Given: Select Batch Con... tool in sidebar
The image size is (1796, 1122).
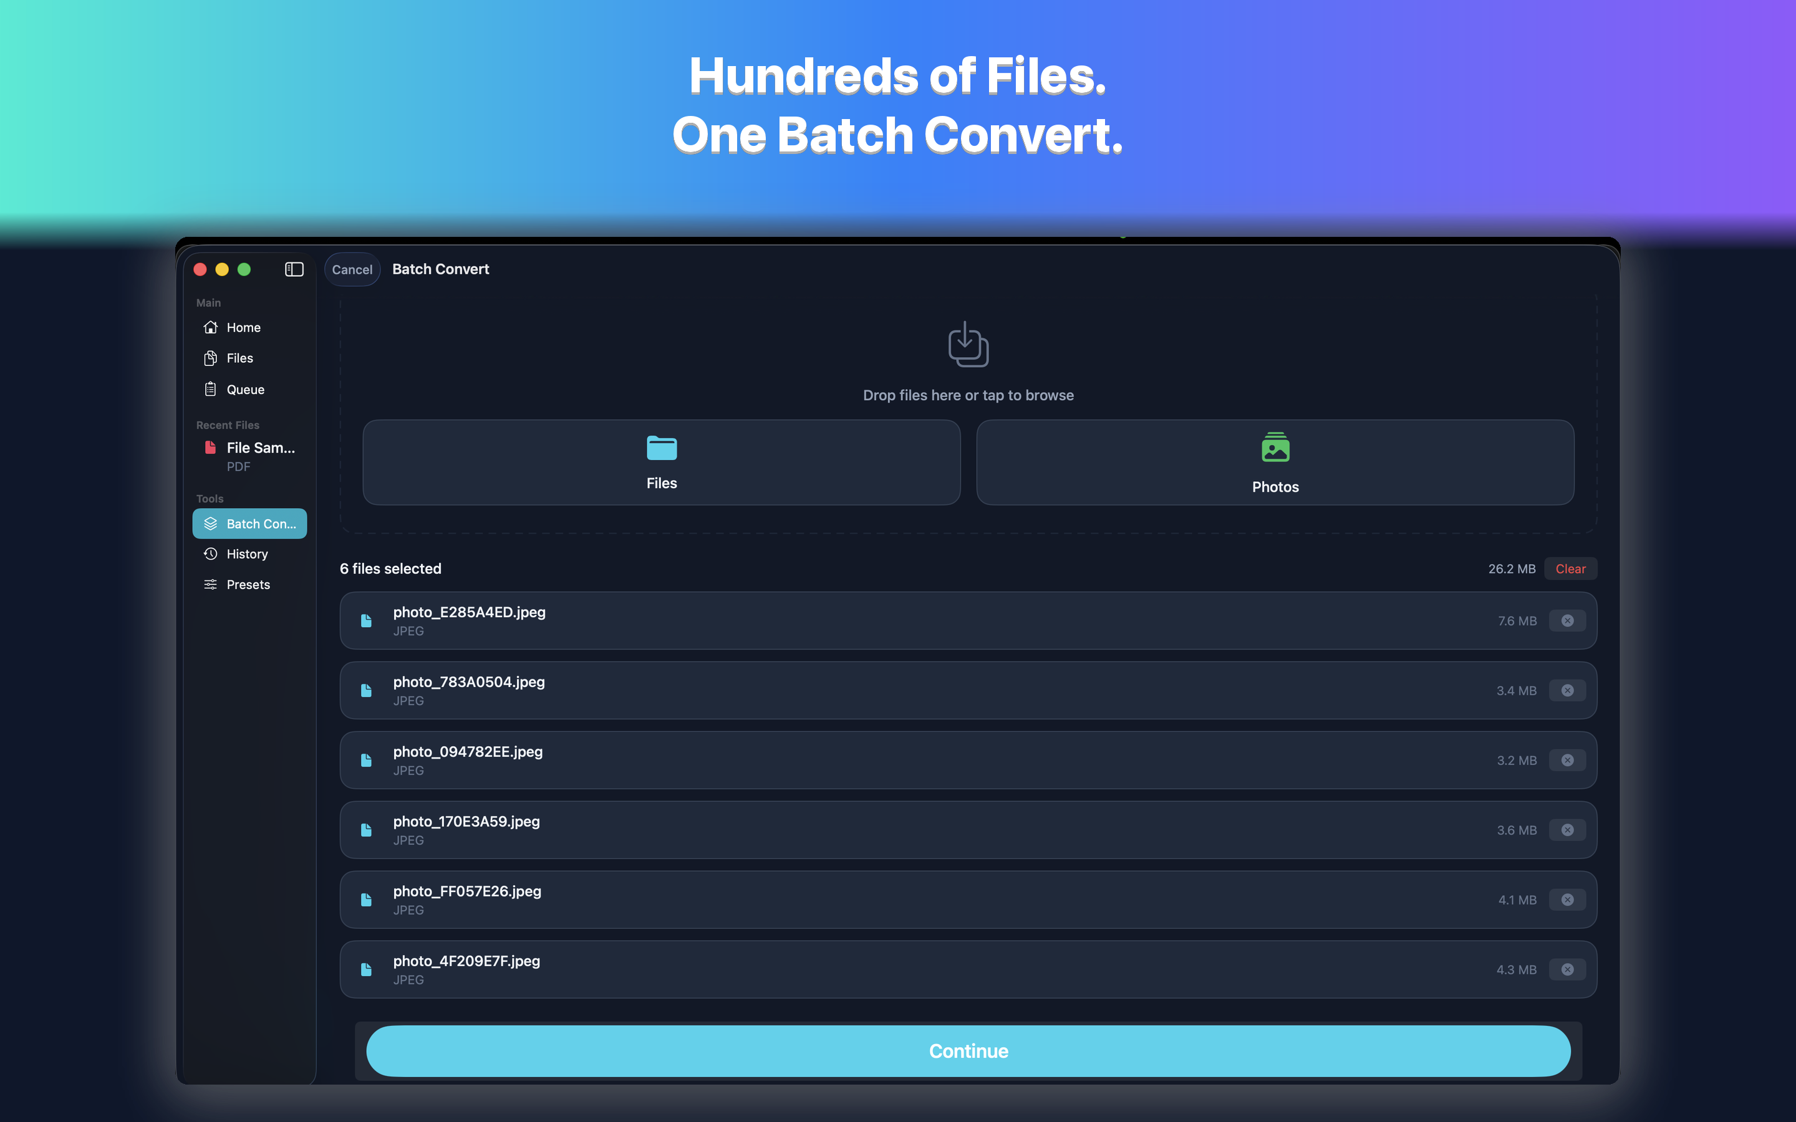Looking at the screenshot, I should click(249, 524).
